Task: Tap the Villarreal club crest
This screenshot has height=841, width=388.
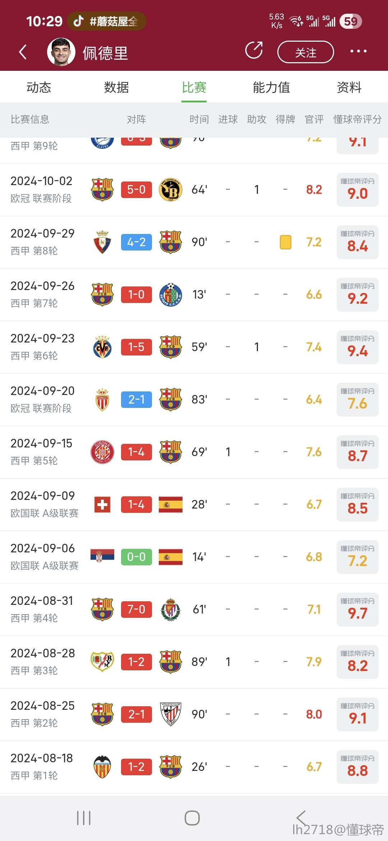Action: [x=102, y=347]
